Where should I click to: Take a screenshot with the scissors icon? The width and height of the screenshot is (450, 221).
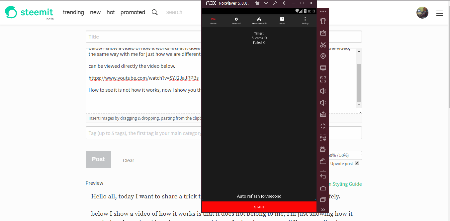point(323,45)
